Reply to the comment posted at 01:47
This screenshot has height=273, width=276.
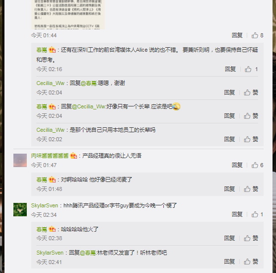tap(237, 165)
